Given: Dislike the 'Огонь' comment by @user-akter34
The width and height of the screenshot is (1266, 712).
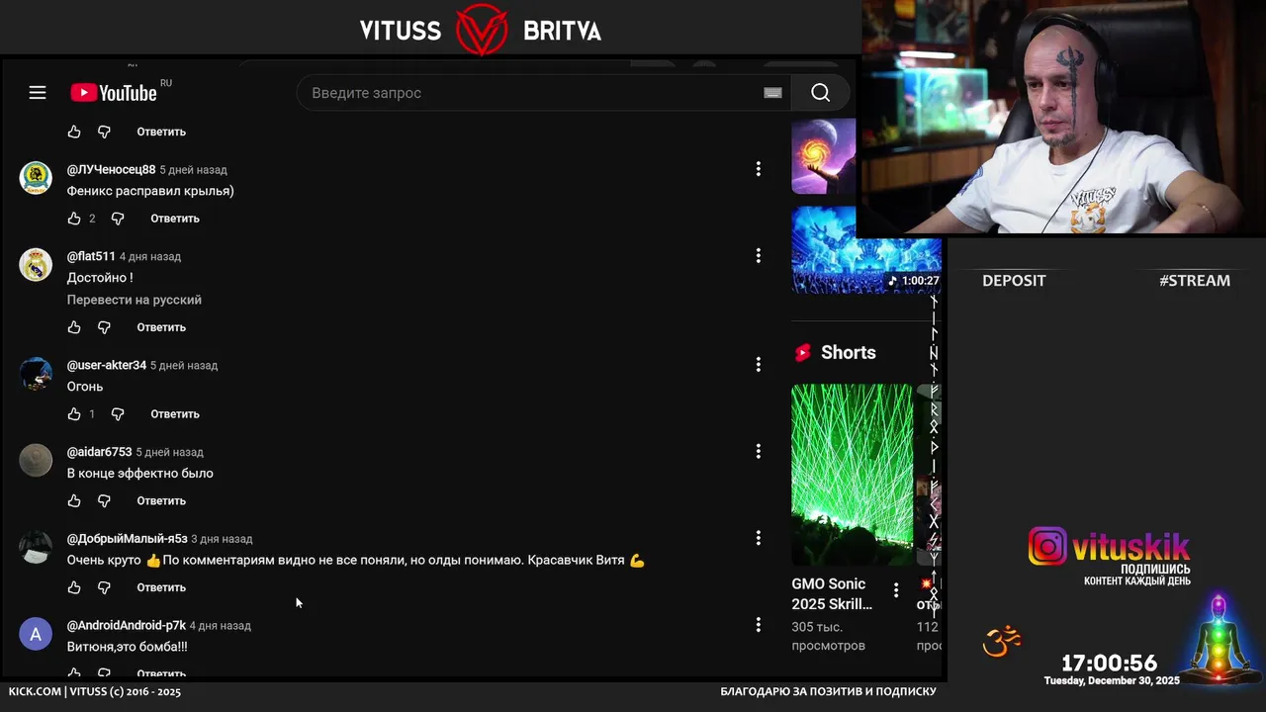Looking at the screenshot, I should [x=118, y=414].
